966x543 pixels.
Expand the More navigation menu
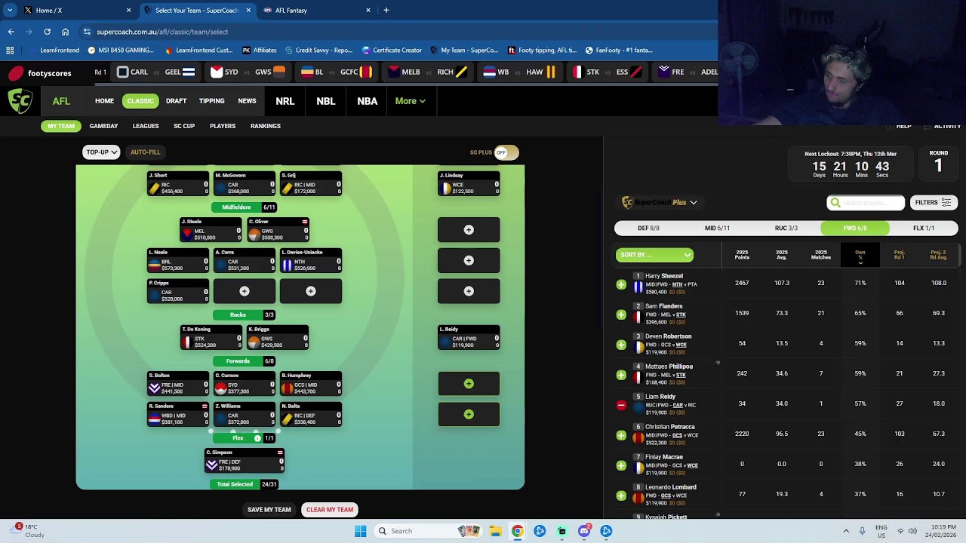pyautogui.click(x=410, y=101)
